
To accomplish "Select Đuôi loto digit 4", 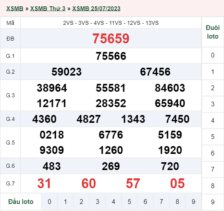I will click(x=213, y=120).
